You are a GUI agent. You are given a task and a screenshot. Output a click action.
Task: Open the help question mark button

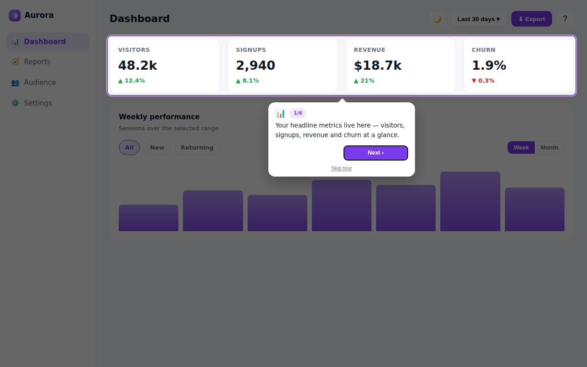565,19
